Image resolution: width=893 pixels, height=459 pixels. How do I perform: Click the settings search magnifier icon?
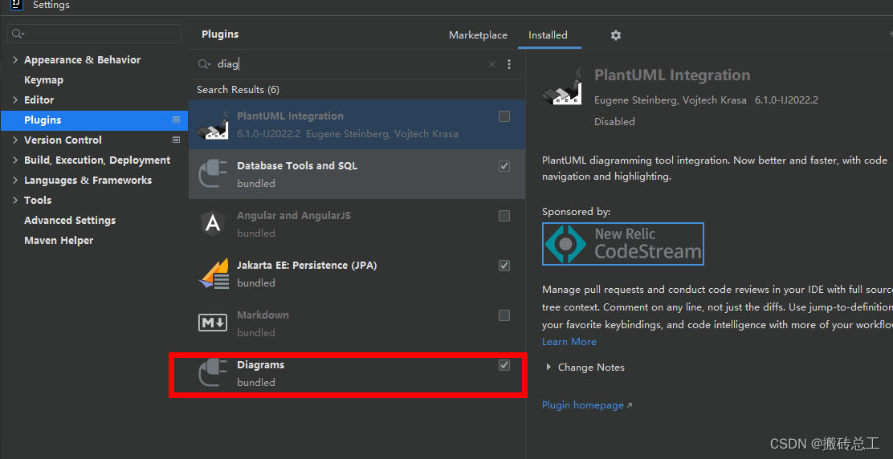[18, 35]
